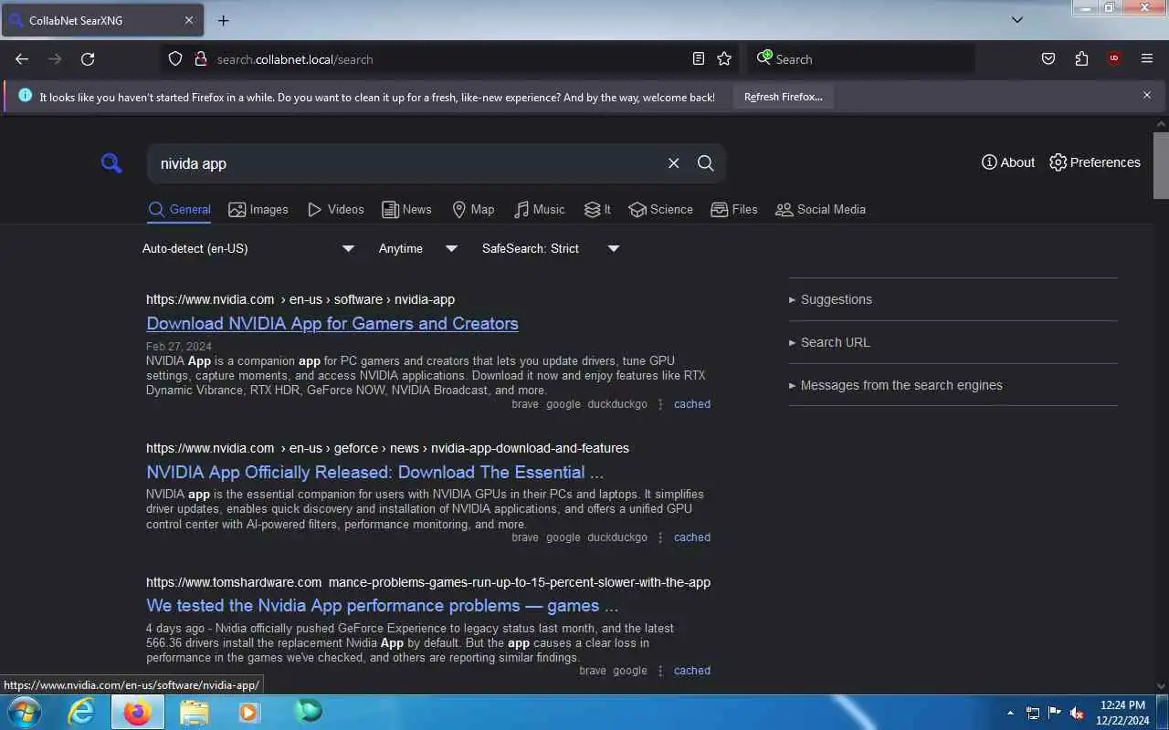This screenshot has height=730, width=1169.
Task: Open Windows Explorer folder on taskbar
Action: (194, 712)
